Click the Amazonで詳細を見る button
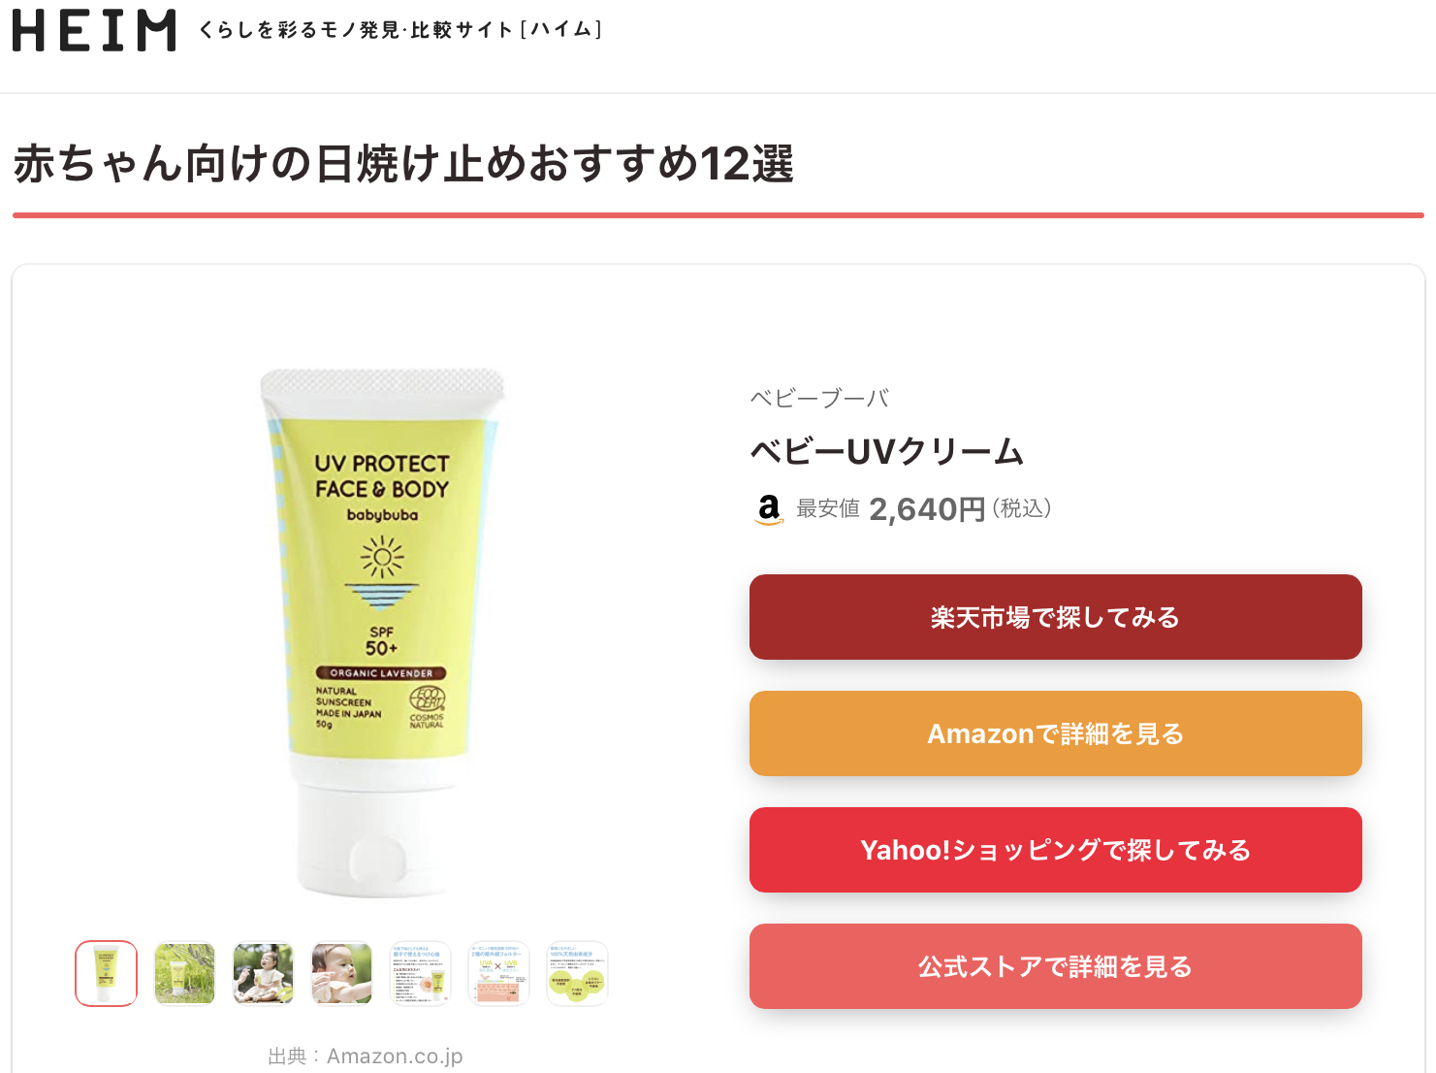 pyautogui.click(x=1055, y=733)
